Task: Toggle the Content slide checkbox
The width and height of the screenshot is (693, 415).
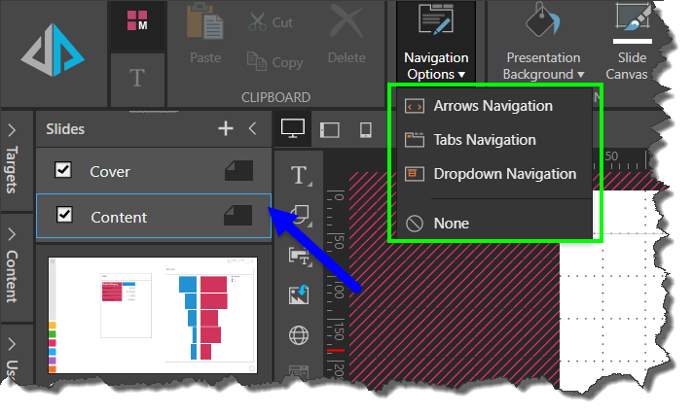Action: click(x=64, y=215)
